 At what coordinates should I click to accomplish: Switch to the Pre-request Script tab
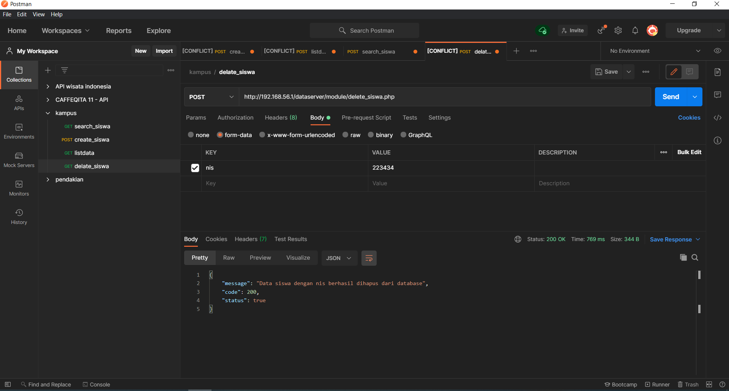point(366,118)
